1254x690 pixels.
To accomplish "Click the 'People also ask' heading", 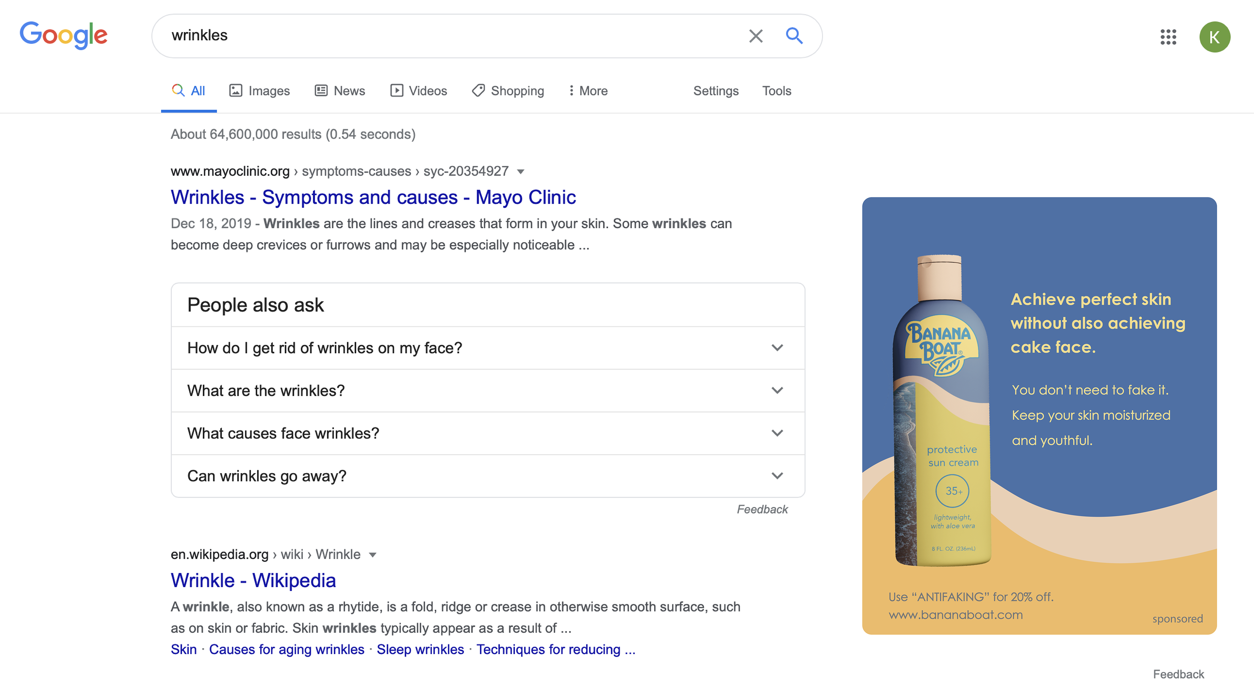I will click(x=256, y=305).
